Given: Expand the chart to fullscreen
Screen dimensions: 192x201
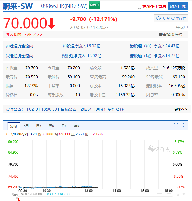Looking at the screenshot, I should [x=176, y=125].
